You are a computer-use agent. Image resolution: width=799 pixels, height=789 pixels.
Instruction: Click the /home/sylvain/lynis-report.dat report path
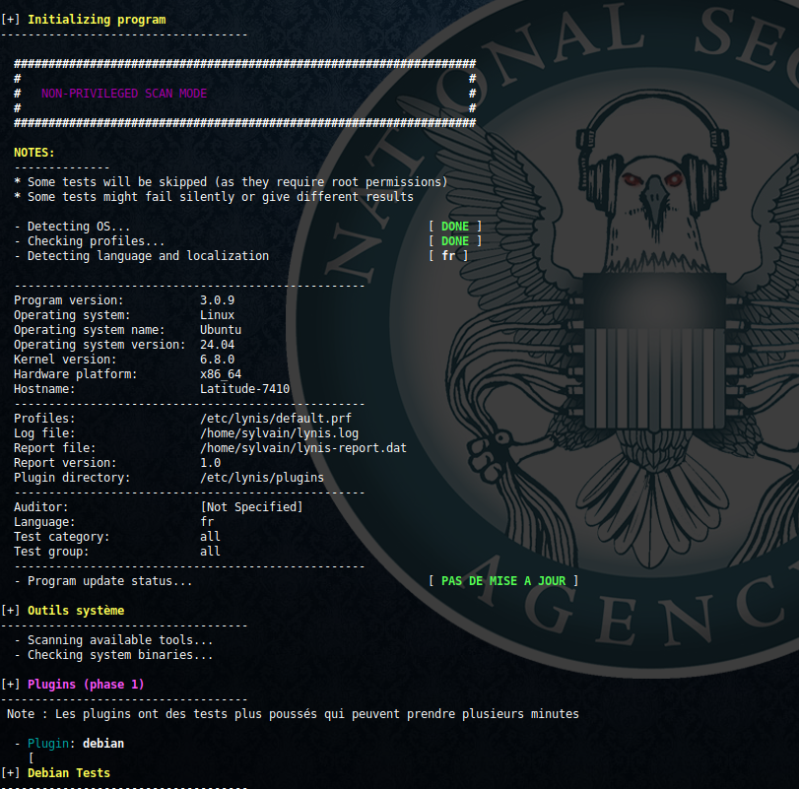[x=303, y=448]
